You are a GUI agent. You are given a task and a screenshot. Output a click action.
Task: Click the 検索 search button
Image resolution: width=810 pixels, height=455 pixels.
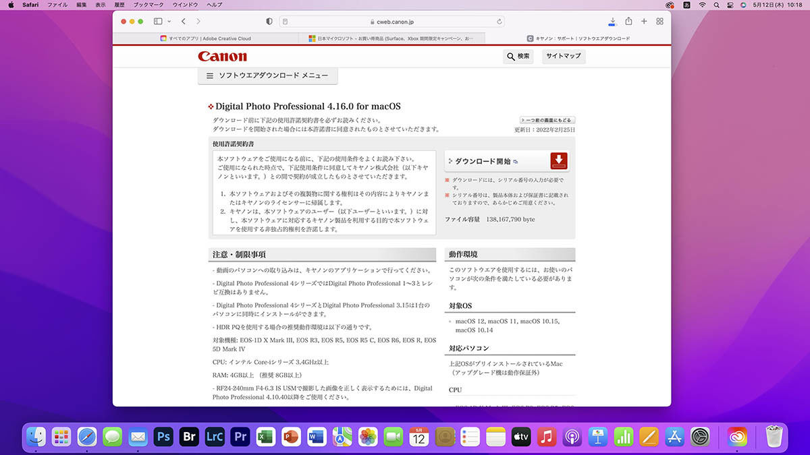pyautogui.click(x=518, y=57)
